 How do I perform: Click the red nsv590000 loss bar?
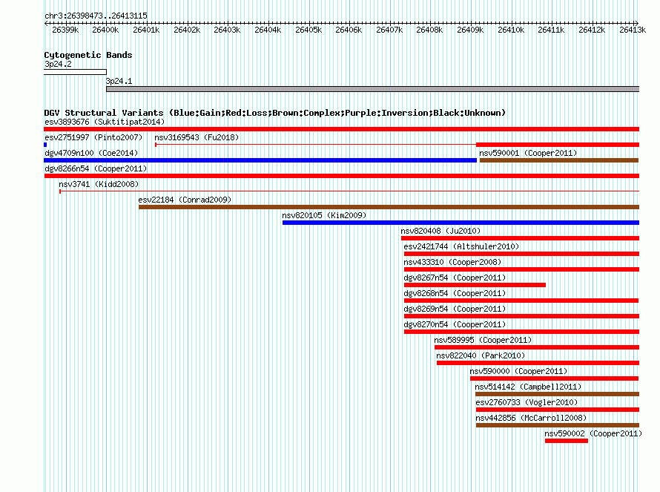click(555, 378)
